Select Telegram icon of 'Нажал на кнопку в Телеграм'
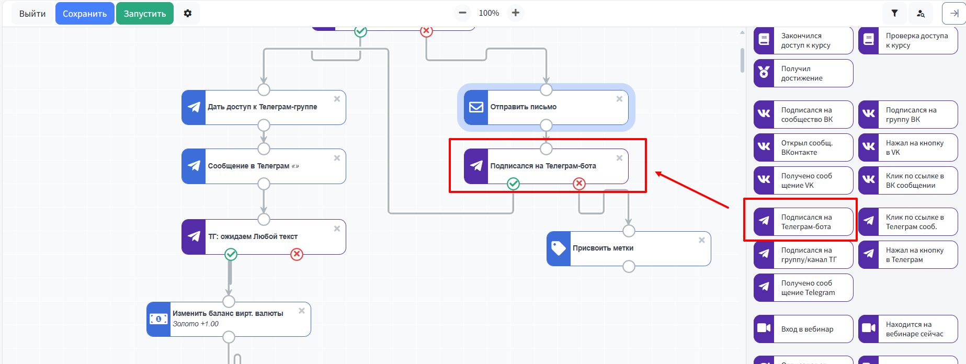 (869, 255)
